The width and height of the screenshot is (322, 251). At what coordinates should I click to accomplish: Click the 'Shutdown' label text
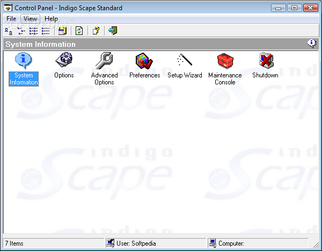265,75
